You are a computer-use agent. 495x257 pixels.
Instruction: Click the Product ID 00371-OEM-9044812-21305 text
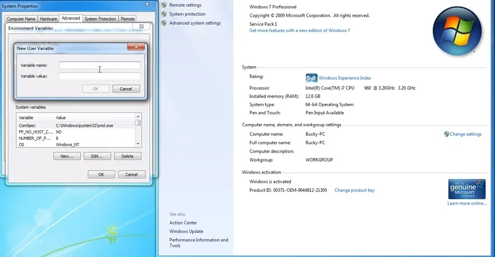288,190
